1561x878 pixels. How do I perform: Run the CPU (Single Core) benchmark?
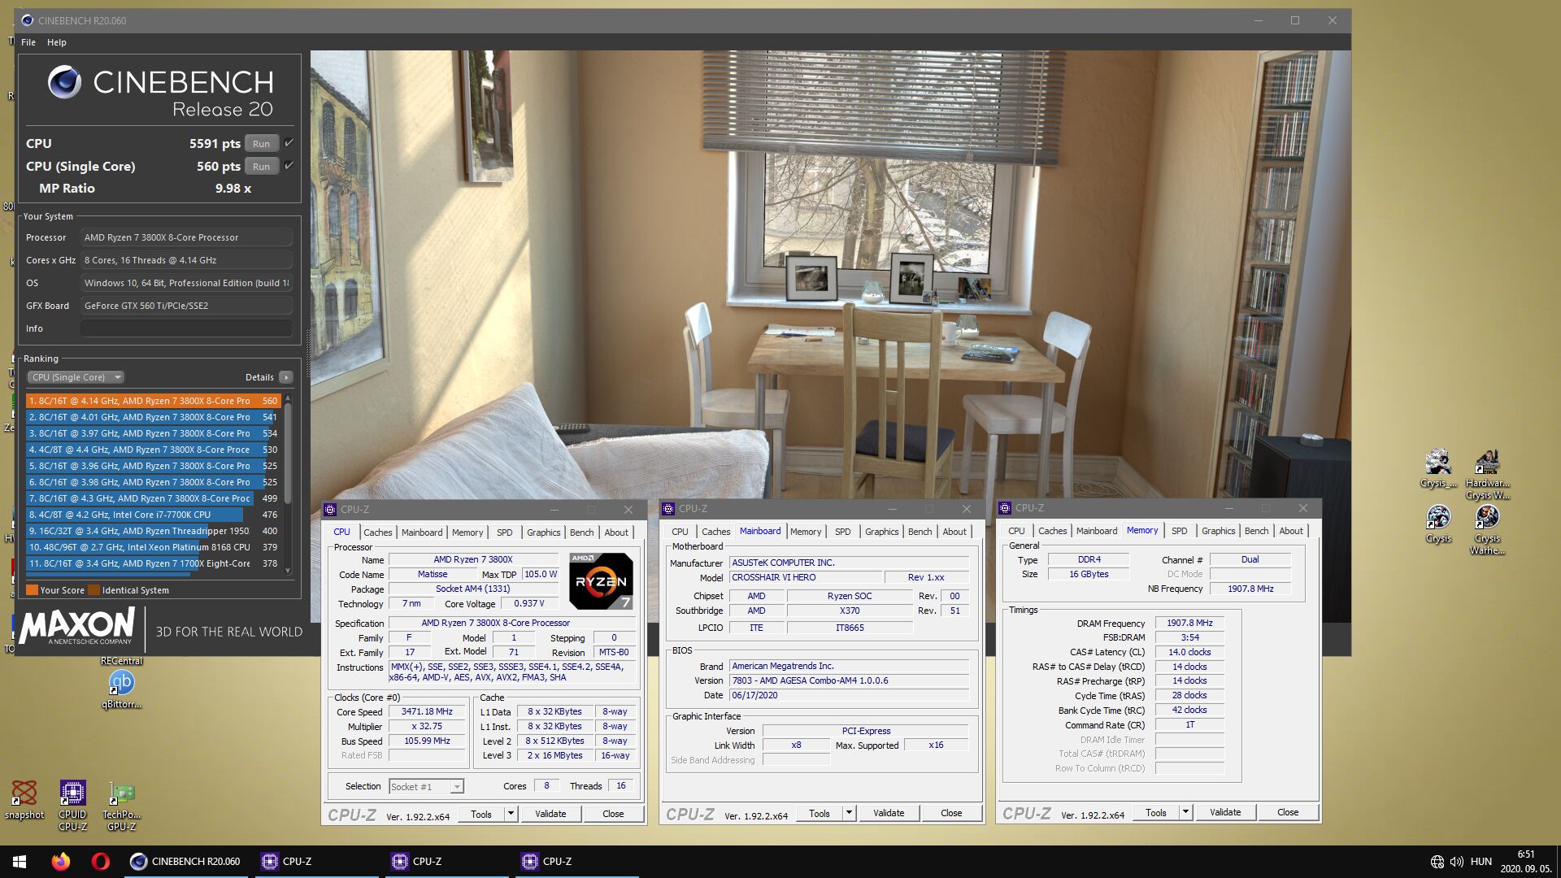[261, 166]
